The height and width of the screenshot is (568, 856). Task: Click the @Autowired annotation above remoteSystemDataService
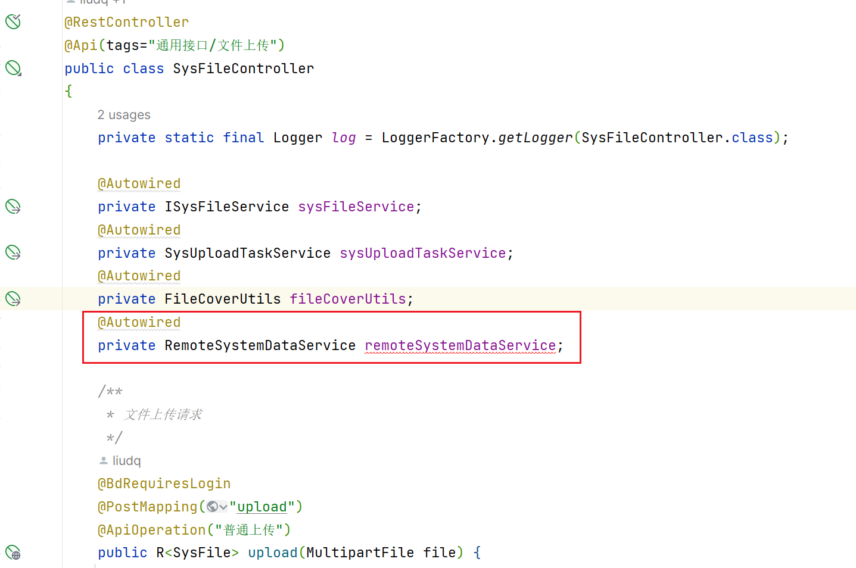point(139,322)
